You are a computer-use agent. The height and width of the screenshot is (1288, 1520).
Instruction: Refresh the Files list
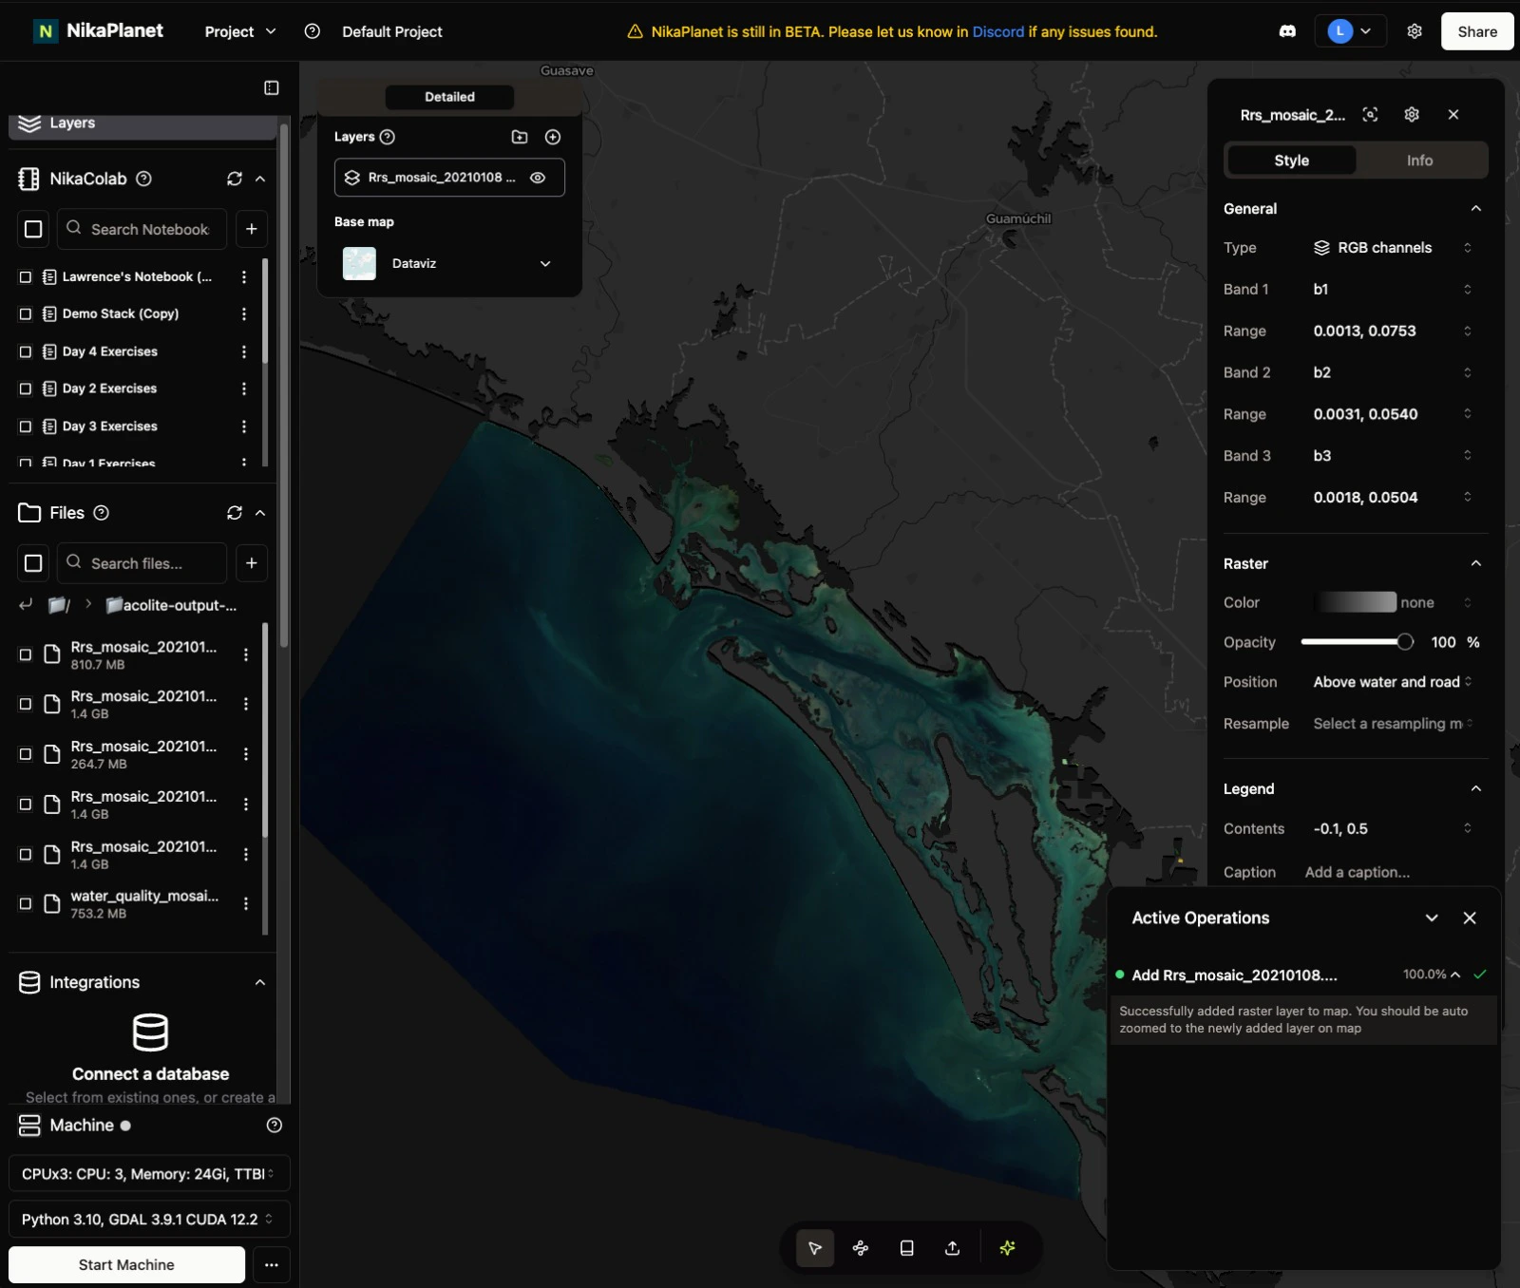[235, 513]
